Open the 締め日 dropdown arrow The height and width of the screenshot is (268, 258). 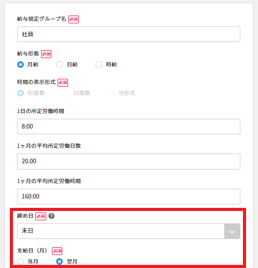[x=232, y=231]
